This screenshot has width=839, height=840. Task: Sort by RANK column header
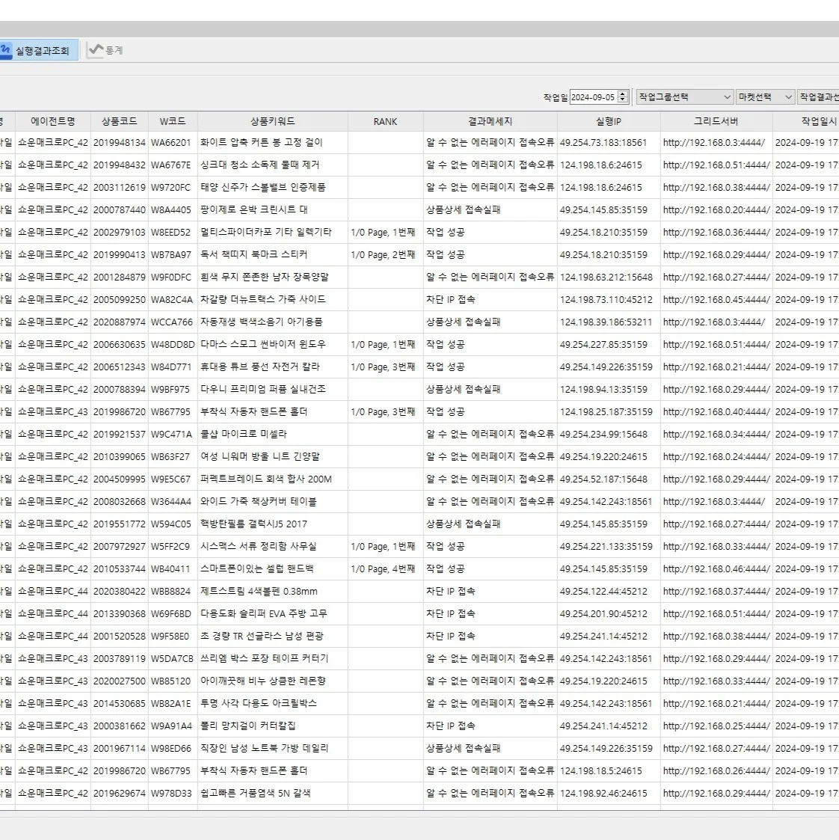point(385,121)
